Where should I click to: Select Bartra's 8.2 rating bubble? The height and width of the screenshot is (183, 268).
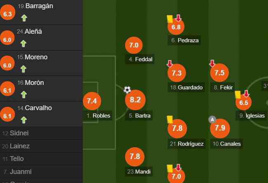click(135, 100)
